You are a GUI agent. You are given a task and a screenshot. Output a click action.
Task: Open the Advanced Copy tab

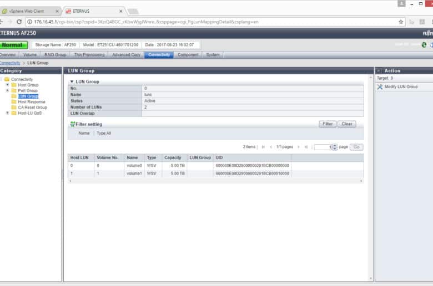(126, 55)
